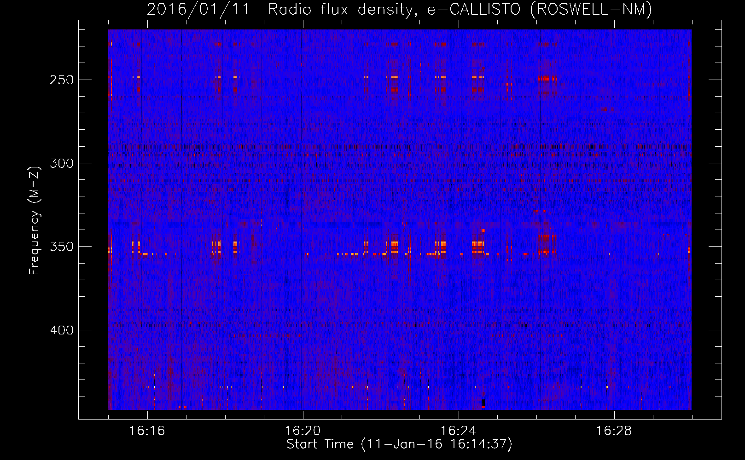Click the "Frequency (MHZ)" y-axis label
745x460 pixels.
35,220
